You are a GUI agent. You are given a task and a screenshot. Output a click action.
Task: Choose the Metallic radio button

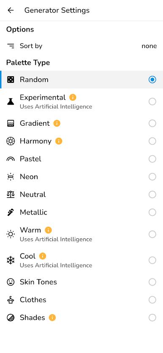tap(152, 212)
